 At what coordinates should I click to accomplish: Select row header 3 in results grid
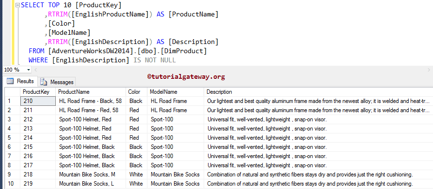[x=13, y=119]
